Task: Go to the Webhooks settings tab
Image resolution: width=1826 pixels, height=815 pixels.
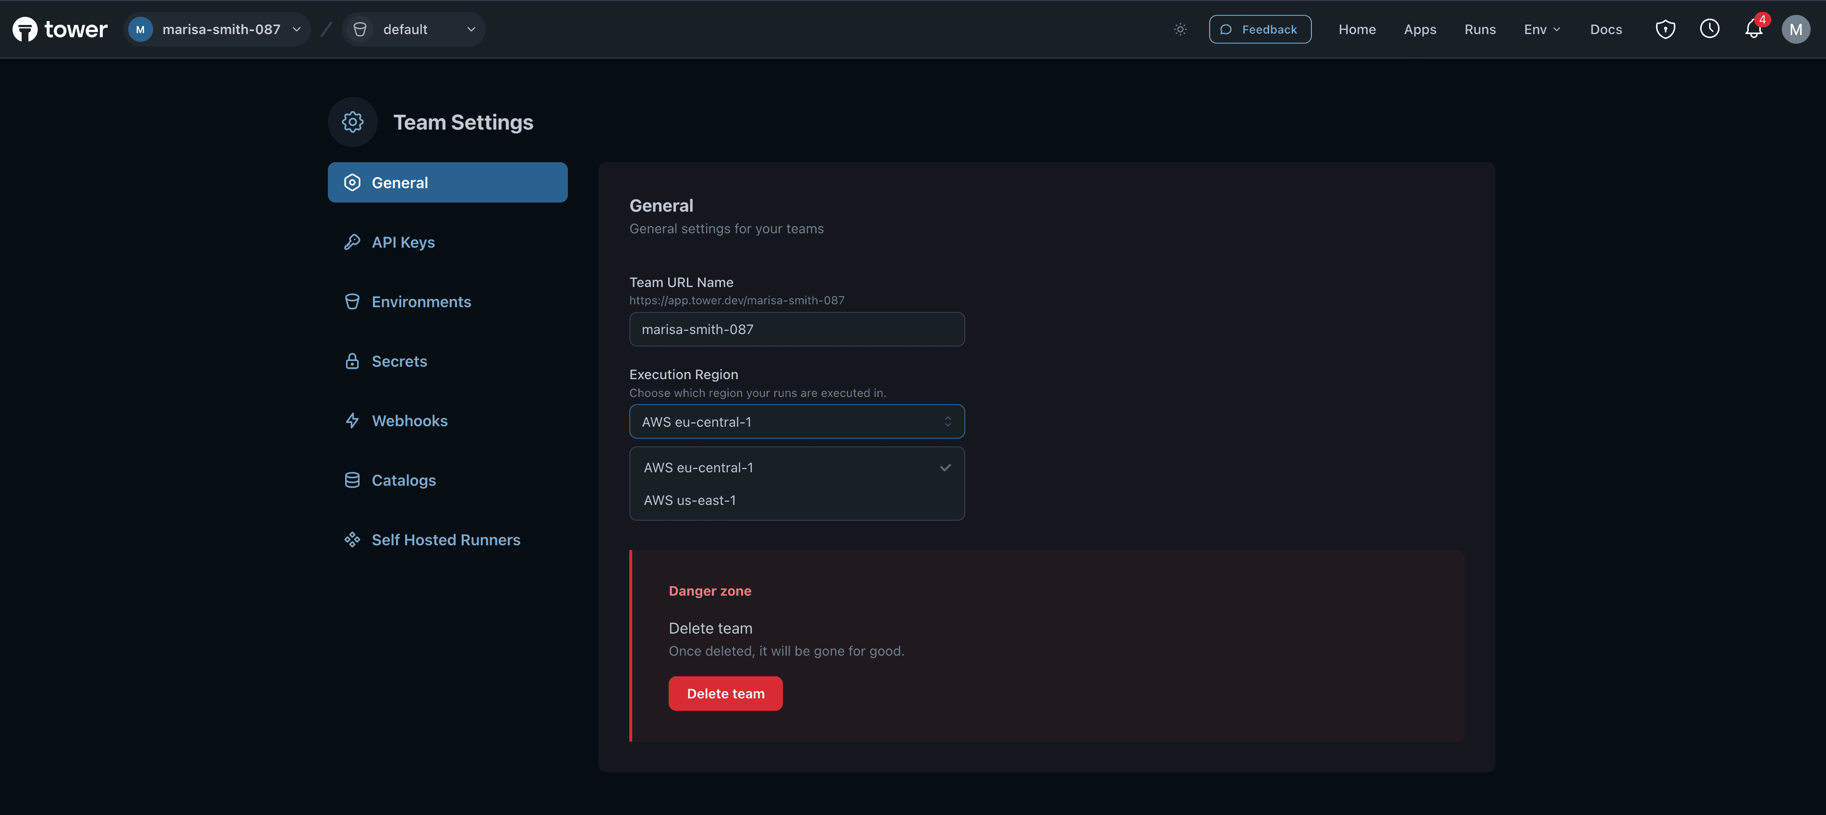Action: [409, 421]
